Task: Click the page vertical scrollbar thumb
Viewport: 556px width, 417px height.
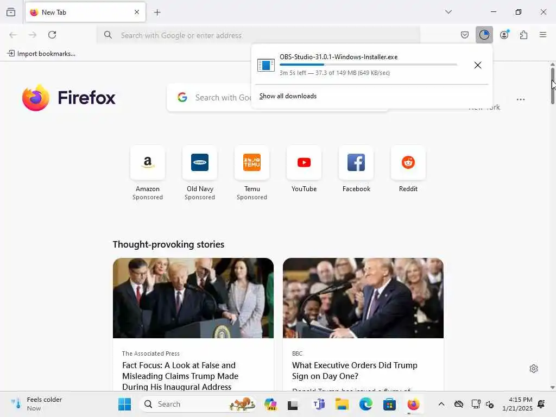Action: click(x=552, y=85)
